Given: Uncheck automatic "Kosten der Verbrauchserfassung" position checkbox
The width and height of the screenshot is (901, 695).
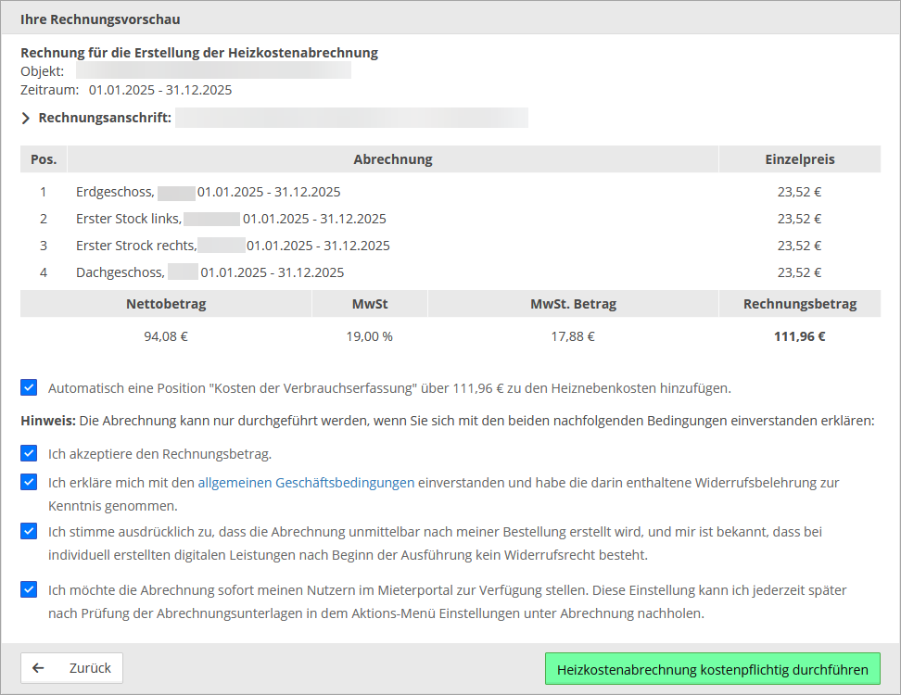Looking at the screenshot, I should (x=29, y=387).
